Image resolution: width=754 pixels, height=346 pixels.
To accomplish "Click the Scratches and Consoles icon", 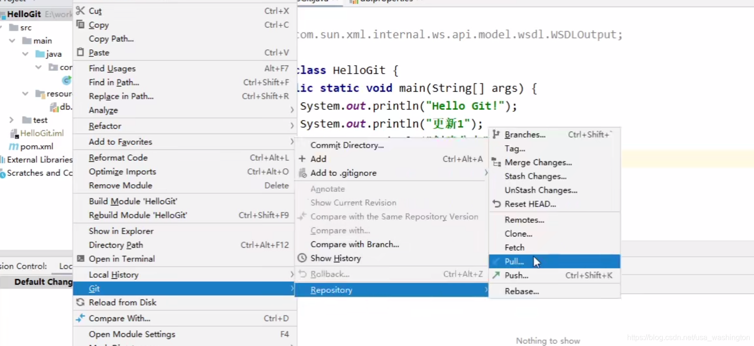I will [x=3, y=173].
